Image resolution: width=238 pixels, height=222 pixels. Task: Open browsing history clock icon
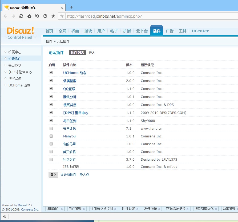[45, 16]
